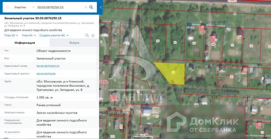The width and height of the screenshot is (271, 139).
Task: Click parcel 27 label on map
Action: [157, 116]
